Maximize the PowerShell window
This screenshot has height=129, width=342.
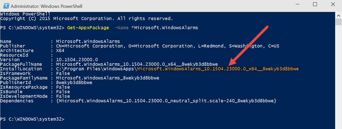(x=315, y=5)
